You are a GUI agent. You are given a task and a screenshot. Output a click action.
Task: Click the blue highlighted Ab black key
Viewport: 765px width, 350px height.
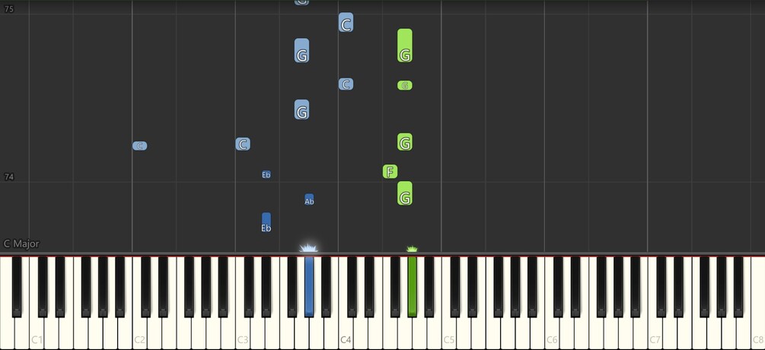[309, 286]
